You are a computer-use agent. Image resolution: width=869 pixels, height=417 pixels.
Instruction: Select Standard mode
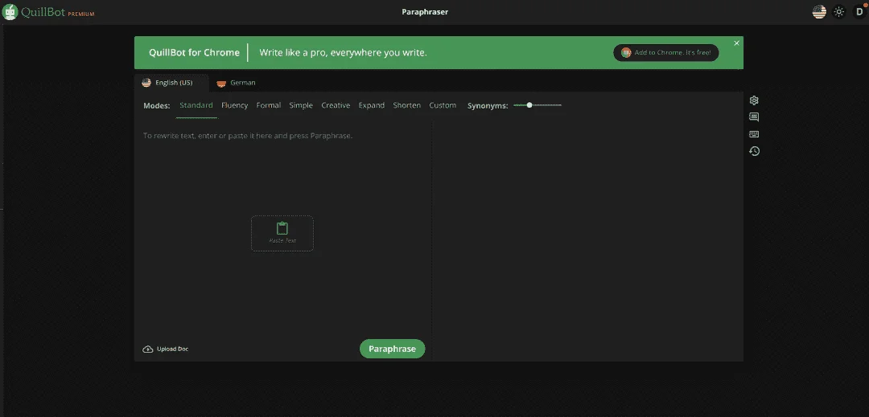click(196, 105)
